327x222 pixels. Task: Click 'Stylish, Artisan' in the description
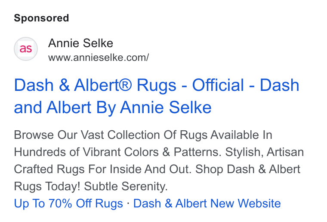(x=265, y=152)
